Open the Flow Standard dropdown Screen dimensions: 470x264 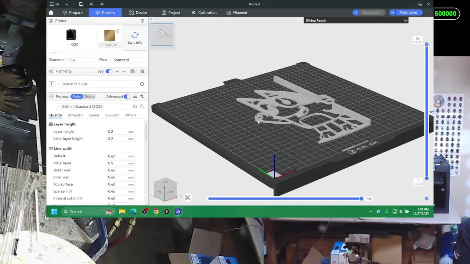coord(126,60)
